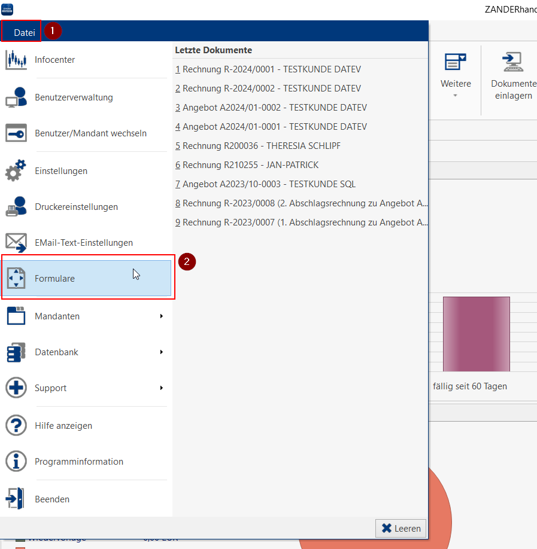537x549 pixels.
Task: Click the Programminformation info icon
Action: click(x=16, y=462)
